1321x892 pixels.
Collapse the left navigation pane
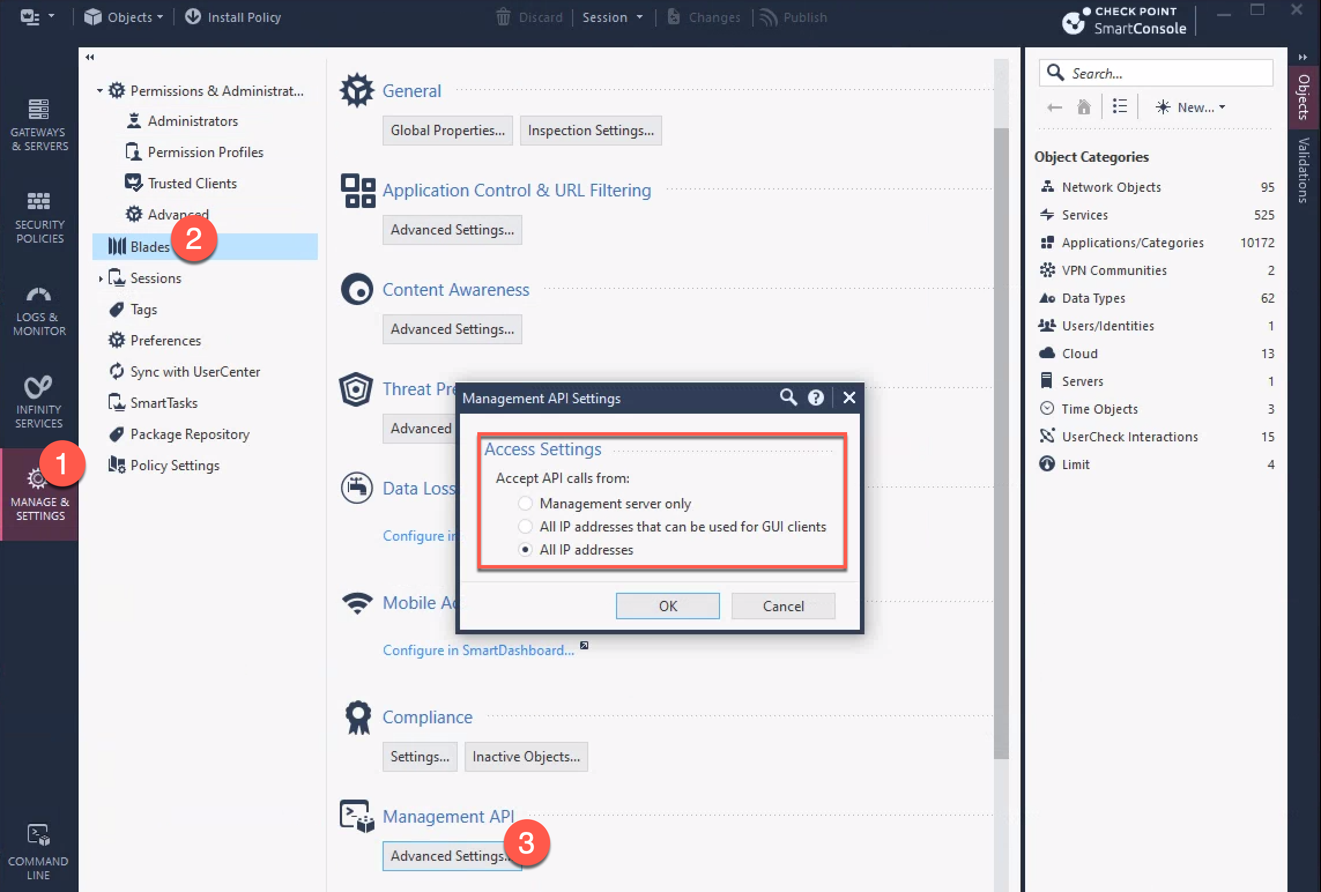pyautogui.click(x=90, y=57)
